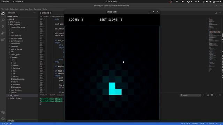
Task: Switch to the OUTPUT panel tab
Action: (52, 95)
